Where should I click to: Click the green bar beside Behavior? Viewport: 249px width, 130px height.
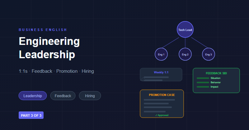[203, 82]
